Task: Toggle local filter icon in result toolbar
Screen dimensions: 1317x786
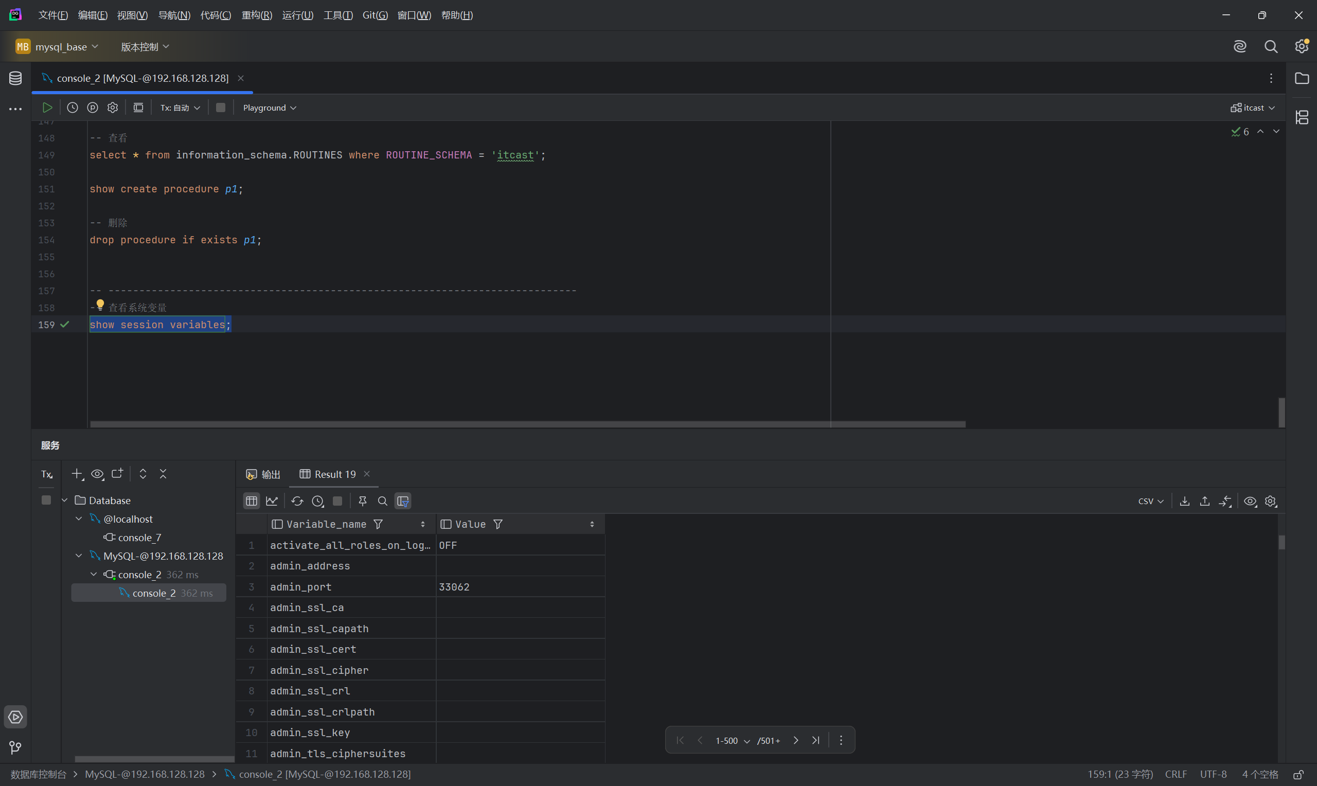Action: click(x=403, y=501)
